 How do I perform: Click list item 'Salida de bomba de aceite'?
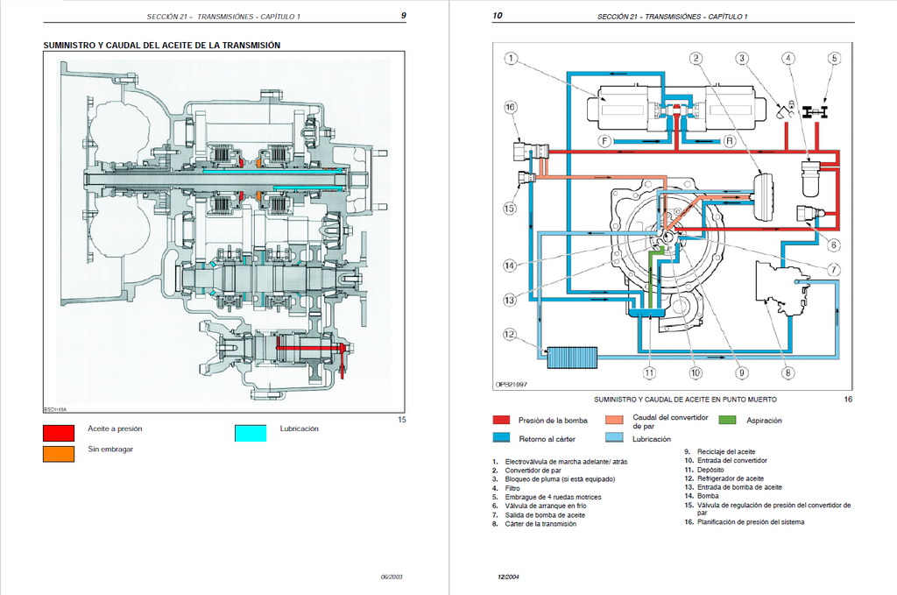[x=545, y=515]
